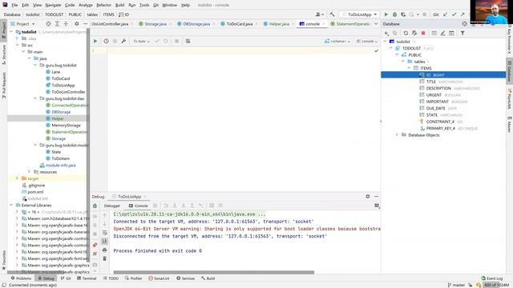Image resolution: width=513 pixels, height=288 pixels.
Task: Open the Terminal tool window
Action: point(87,278)
